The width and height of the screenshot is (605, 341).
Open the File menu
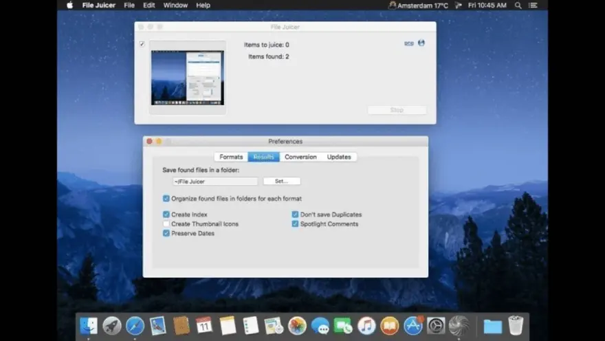click(x=129, y=5)
